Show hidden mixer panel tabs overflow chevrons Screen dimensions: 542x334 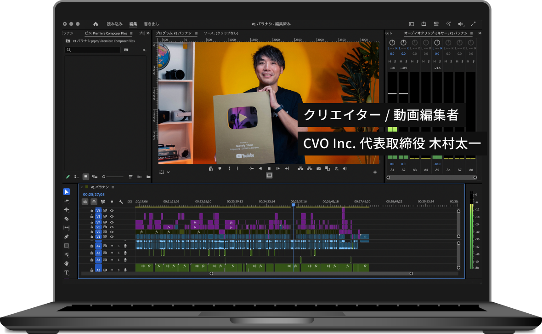pos(480,33)
